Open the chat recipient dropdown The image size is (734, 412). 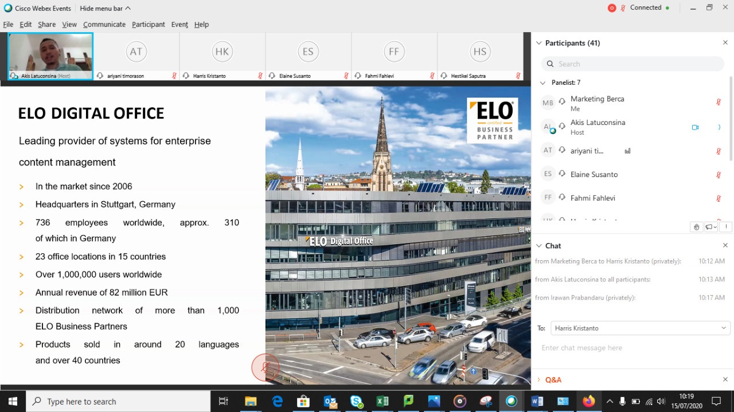coord(640,328)
